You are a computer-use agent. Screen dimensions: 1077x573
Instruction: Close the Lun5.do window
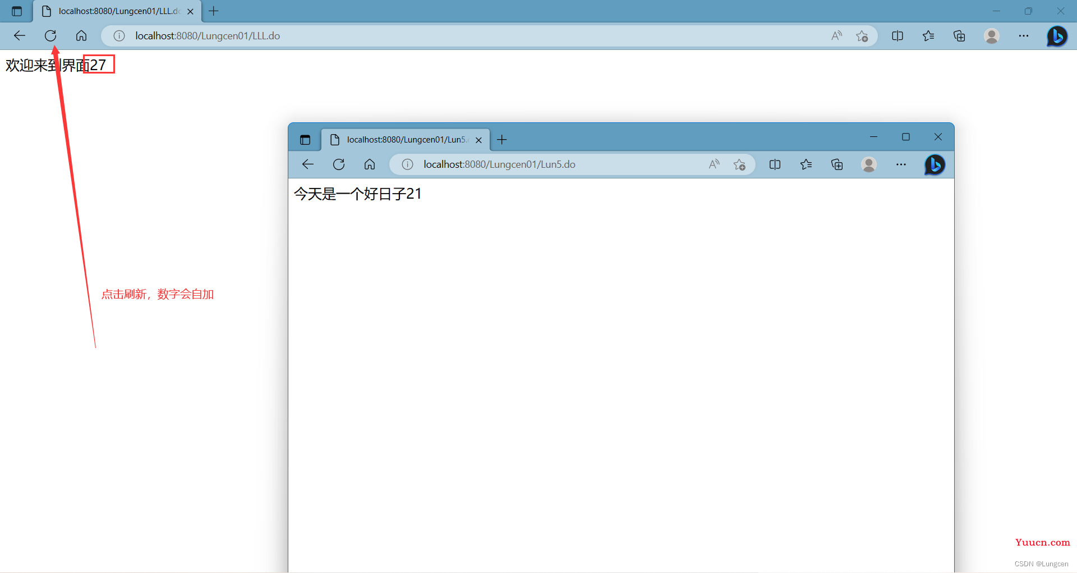(x=938, y=137)
